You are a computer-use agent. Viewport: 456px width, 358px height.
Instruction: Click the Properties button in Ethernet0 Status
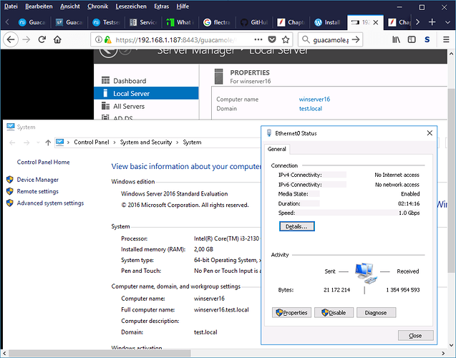(x=291, y=313)
